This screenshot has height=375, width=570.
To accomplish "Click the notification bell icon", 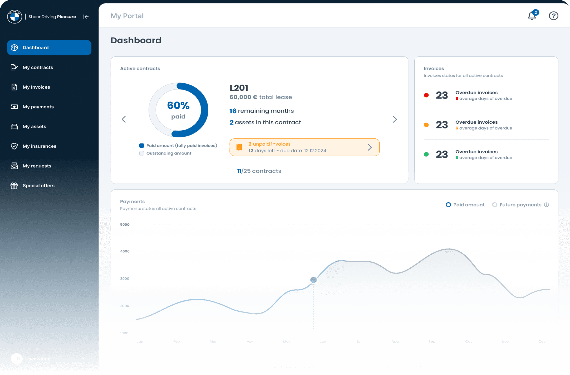I will pyautogui.click(x=532, y=16).
